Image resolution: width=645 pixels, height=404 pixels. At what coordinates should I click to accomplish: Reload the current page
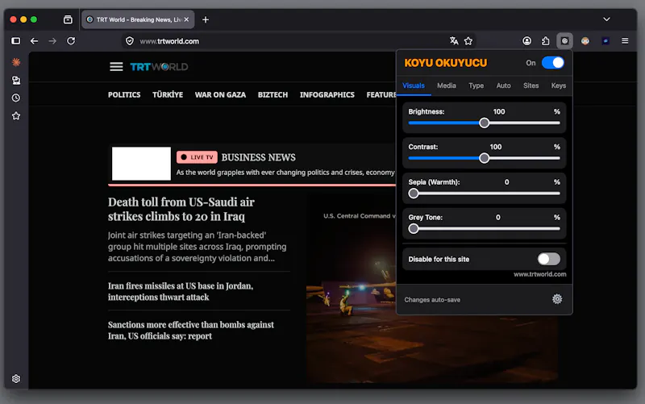coord(71,41)
